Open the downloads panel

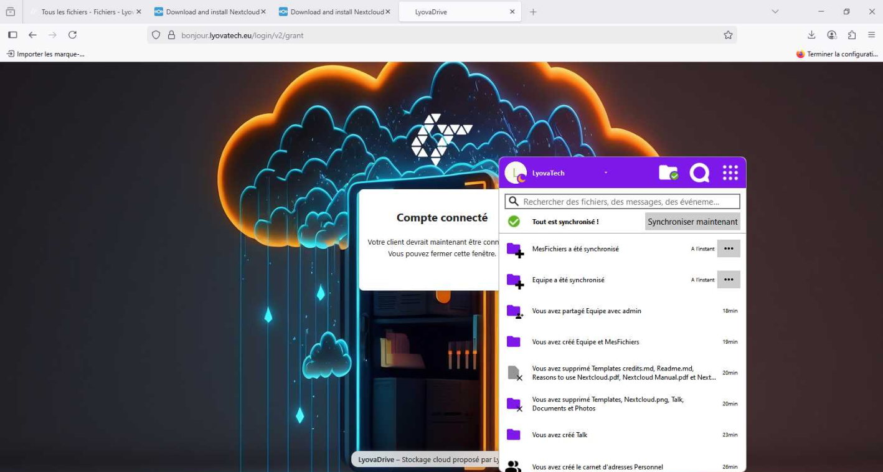tap(811, 35)
